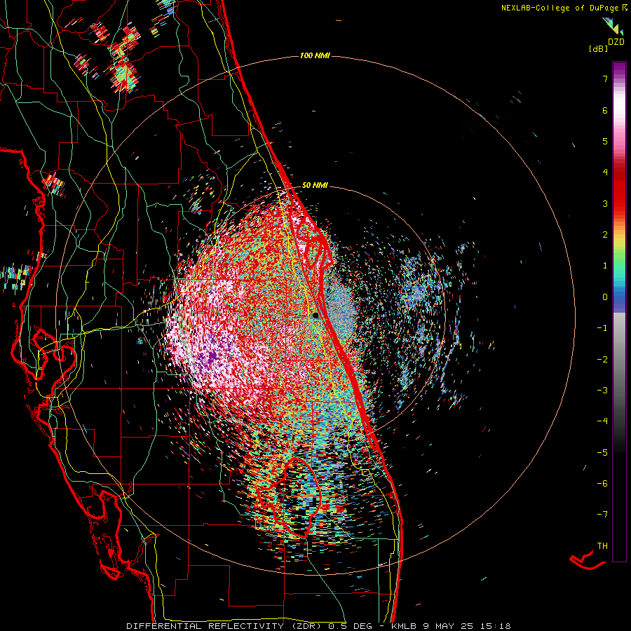
Task: Select the "DZD" product label
Action: pyautogui.click(x=616, y=42)
